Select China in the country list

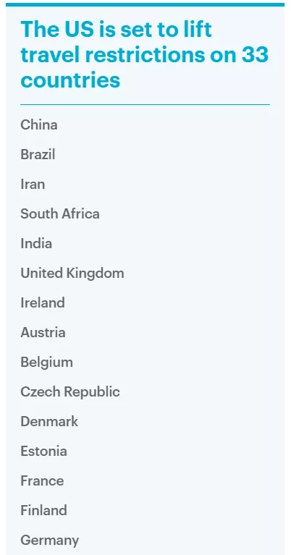[x=39, y=125]
